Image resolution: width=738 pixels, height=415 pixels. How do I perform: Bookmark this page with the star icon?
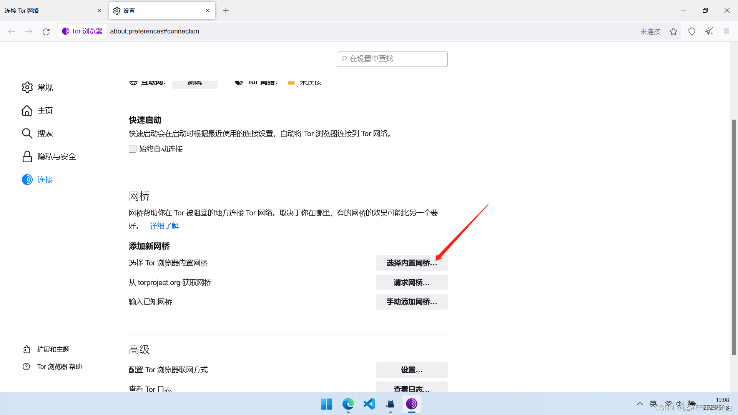point(673,31)
